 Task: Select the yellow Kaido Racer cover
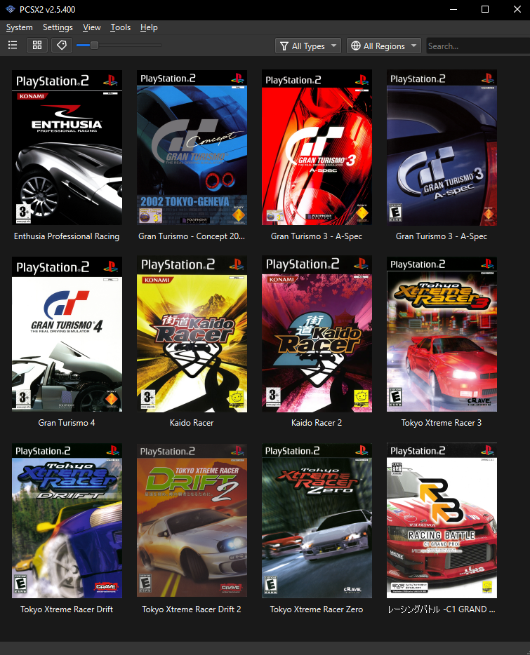click(x=192, y=335)
